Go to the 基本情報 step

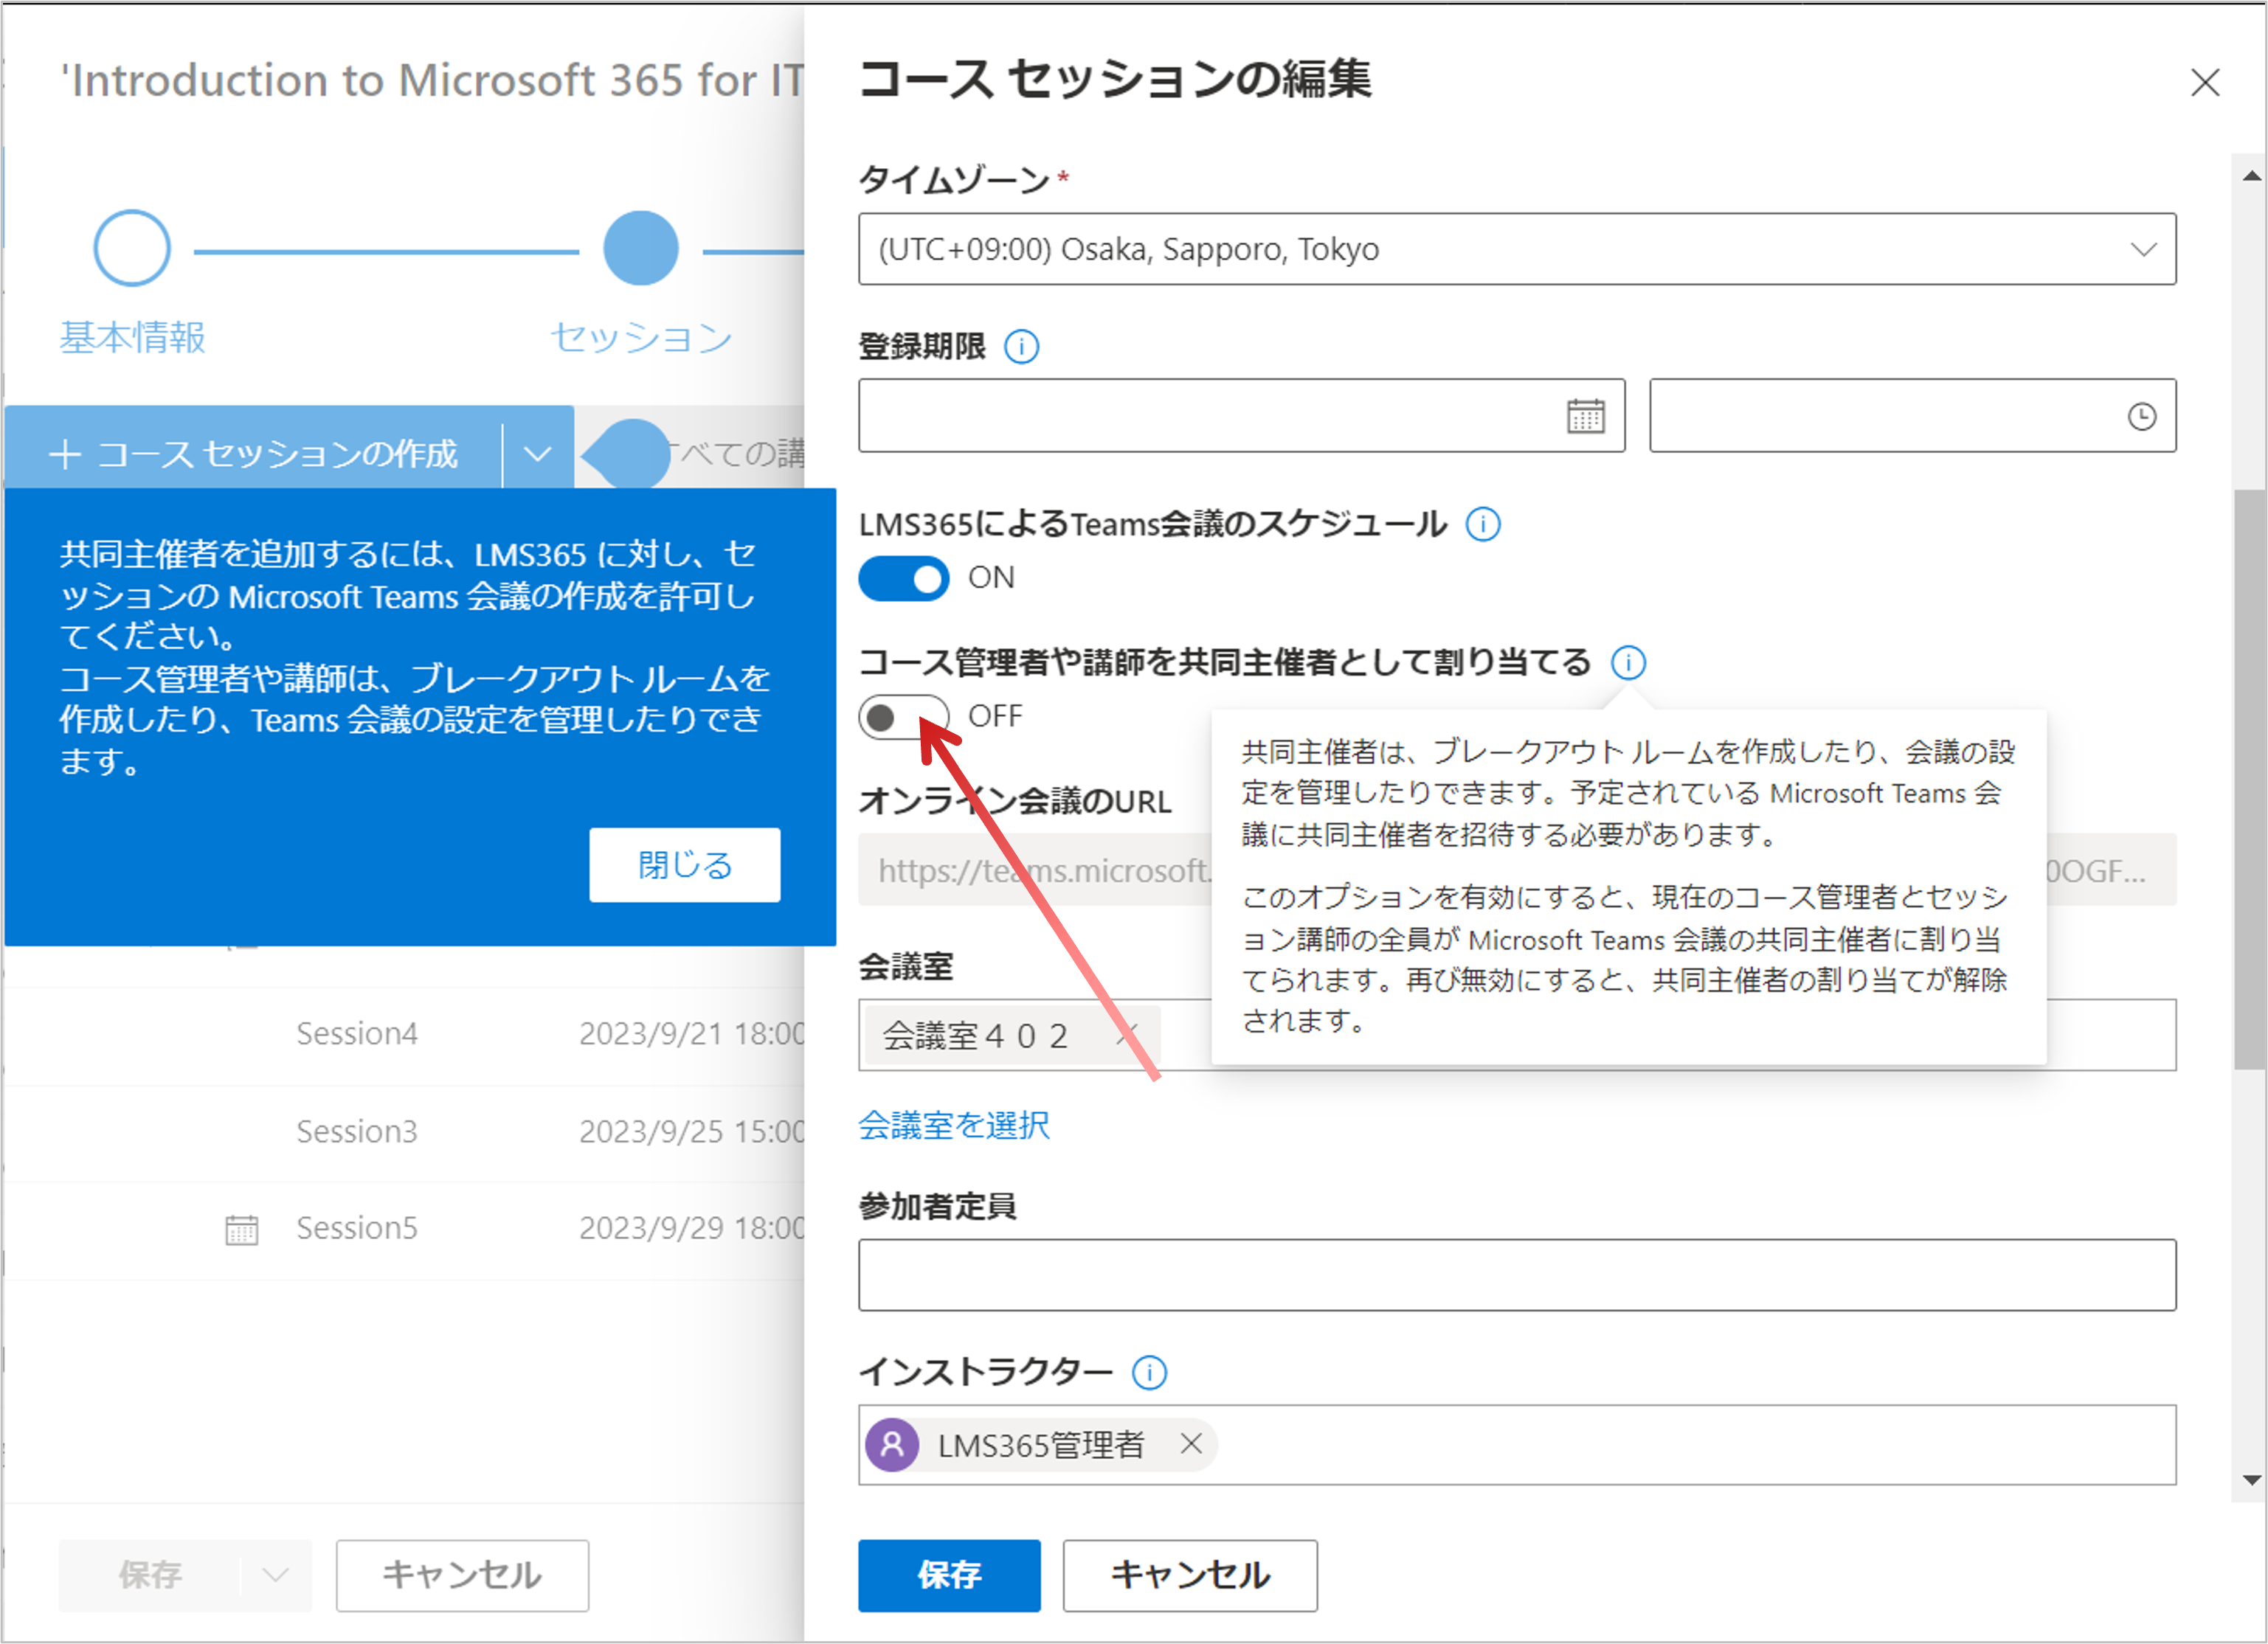[132, 338]
